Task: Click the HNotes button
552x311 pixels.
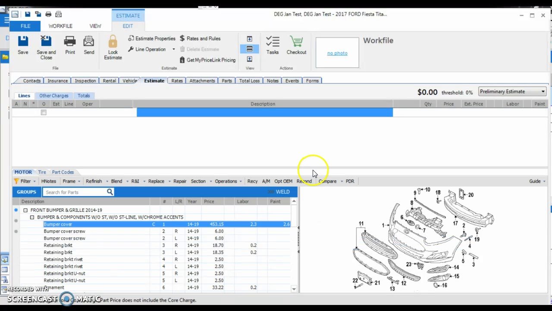Action: coord(49,181)
